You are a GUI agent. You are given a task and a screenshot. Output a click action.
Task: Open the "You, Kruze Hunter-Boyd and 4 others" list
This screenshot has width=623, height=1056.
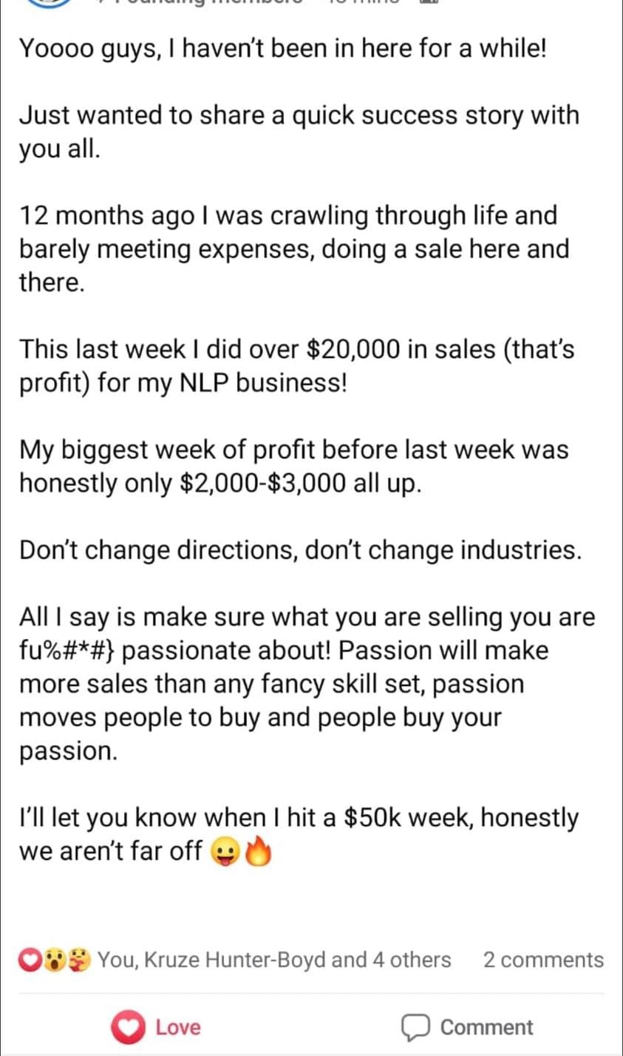click(274, 960)
